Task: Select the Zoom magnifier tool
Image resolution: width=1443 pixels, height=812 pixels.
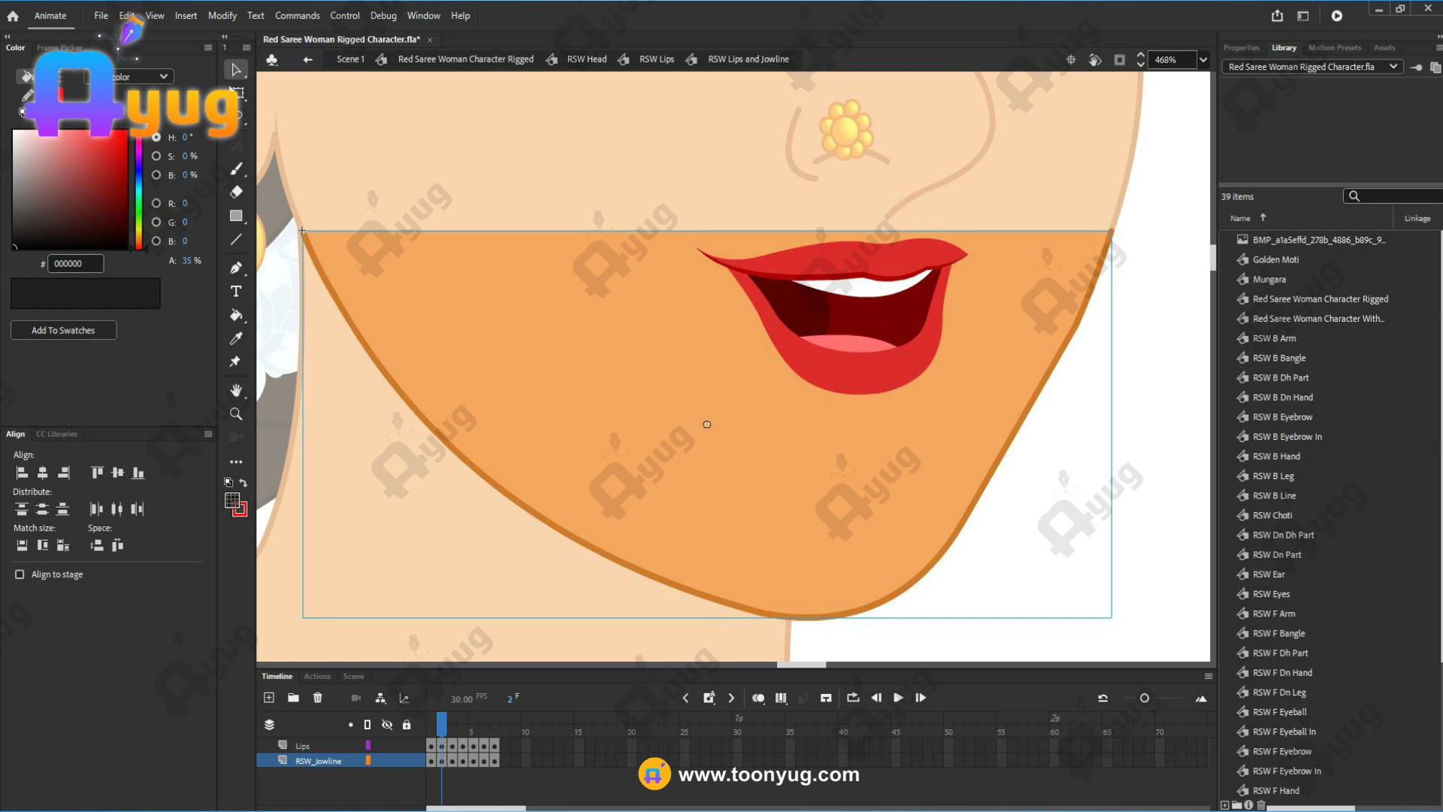Action: tap(236, 414)
